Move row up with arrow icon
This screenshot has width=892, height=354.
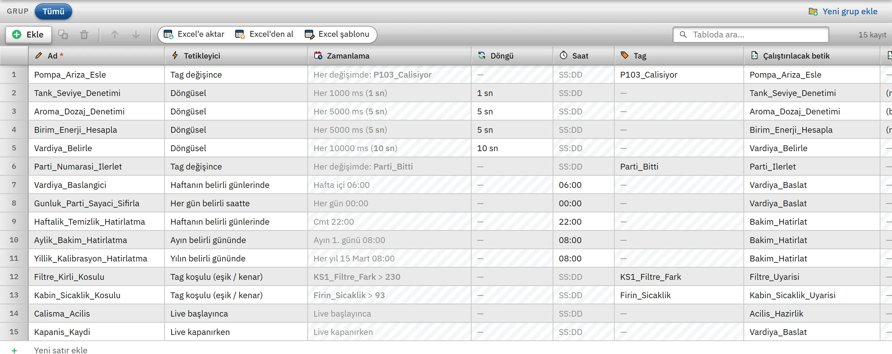pos(114,34)
